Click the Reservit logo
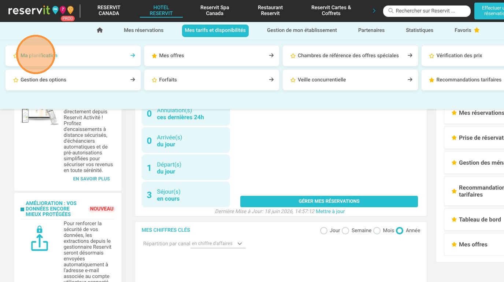 coord(41,10)
